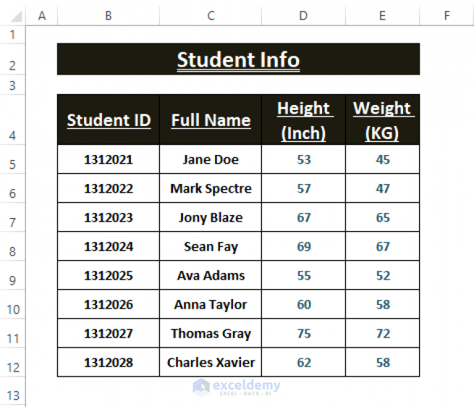The width and height of the screenshot is (474, 407).
Task: Select Sean Fay's weight cell 67
Action: click(383, 246)
